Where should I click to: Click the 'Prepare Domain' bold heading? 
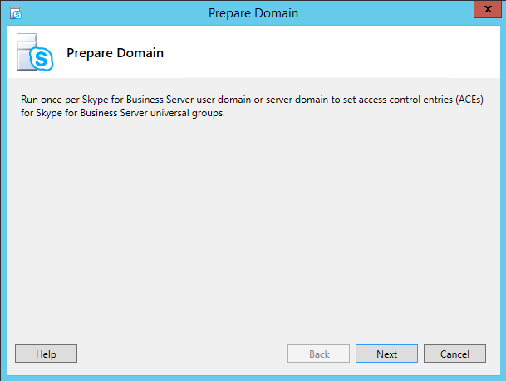[115, 53]
